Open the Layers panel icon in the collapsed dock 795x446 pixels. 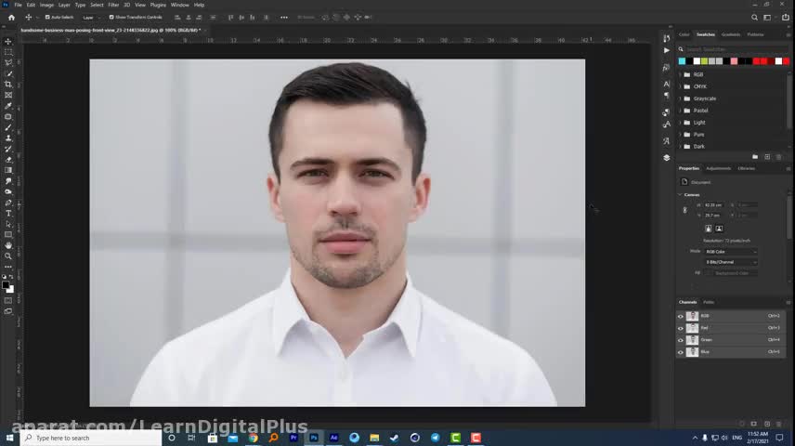[x=666, y=158]
